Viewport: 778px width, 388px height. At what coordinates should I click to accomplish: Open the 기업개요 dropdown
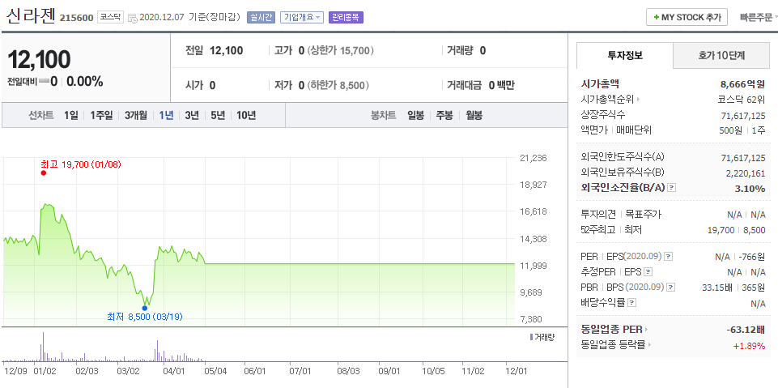tap(302, 17)
